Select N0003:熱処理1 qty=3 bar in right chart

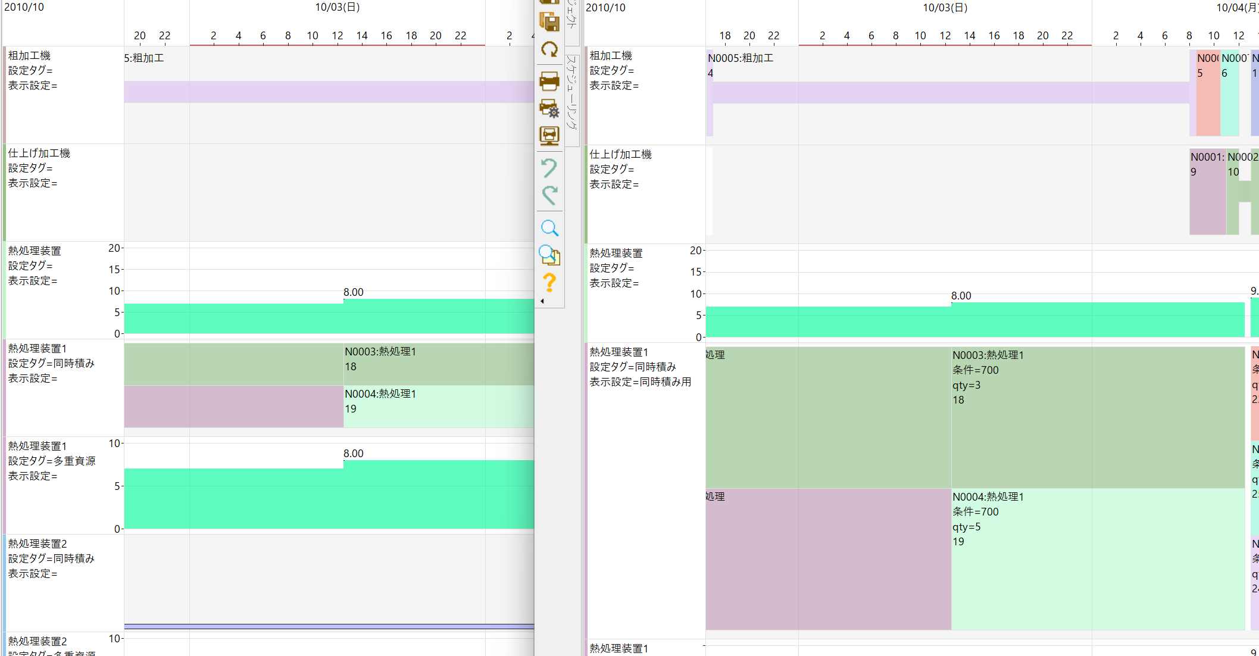pos(1098,417)
